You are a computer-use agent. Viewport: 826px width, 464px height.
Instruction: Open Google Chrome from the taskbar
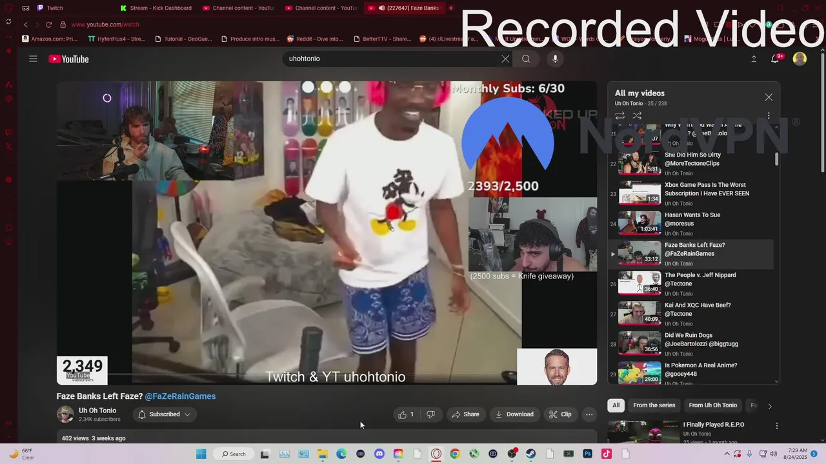454,454
